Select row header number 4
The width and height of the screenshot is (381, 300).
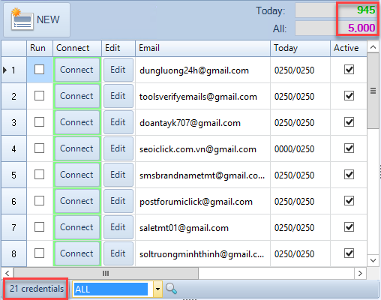13,148
